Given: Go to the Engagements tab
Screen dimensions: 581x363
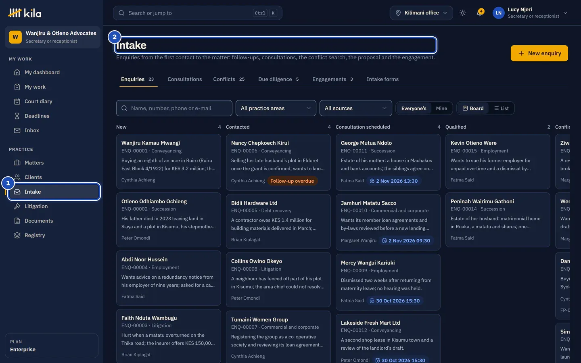Looking at the screenshot, I should tap(332, 79).
